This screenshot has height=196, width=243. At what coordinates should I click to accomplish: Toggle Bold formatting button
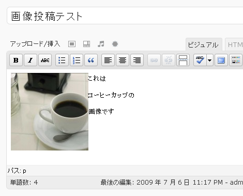(x=16, y=60)
